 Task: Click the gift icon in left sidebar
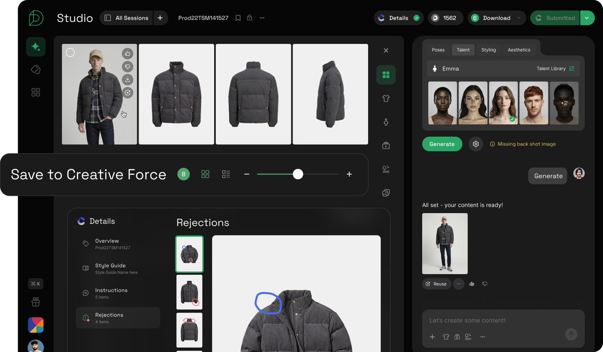pyautogui.click(x=36, y=302)
